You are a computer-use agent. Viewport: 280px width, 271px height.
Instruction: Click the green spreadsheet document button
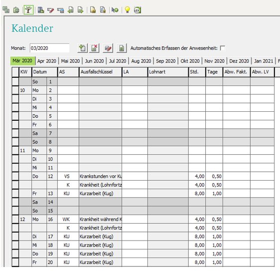[122, 48]
